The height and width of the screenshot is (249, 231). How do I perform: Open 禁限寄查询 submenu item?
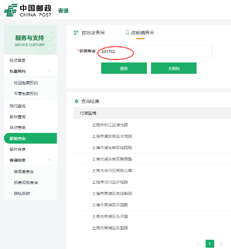tap(24, 172)
